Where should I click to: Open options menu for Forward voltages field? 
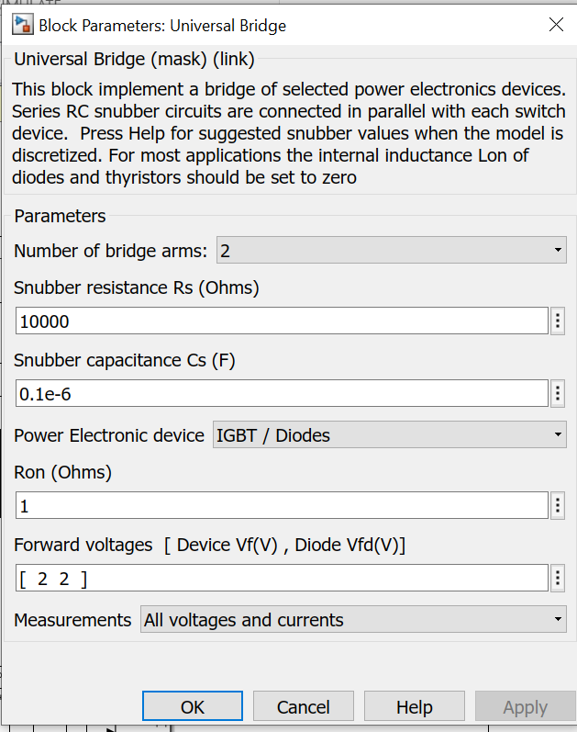[x=558, y=579]
